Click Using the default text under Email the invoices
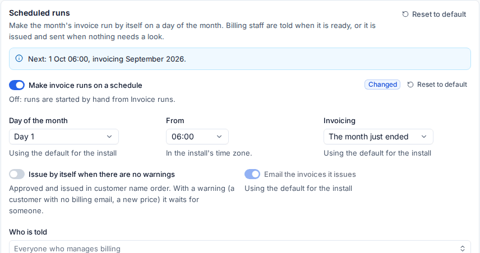480x253 pixels. (298, 188)
